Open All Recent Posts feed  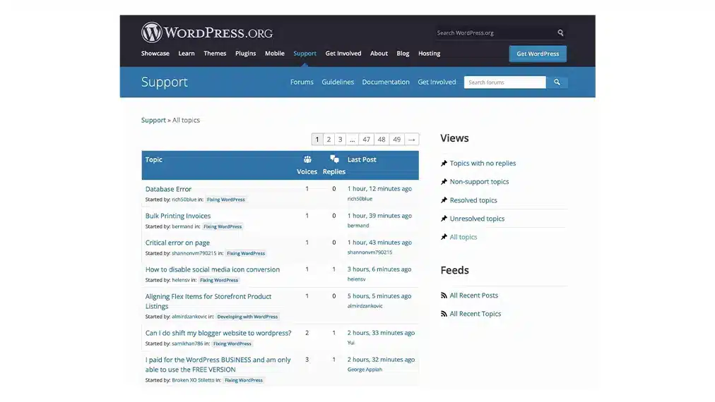(474, 296)
